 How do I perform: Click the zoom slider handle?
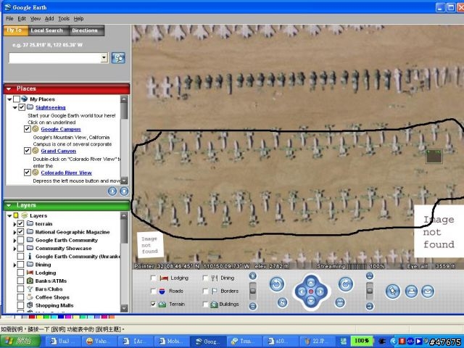coord(253,291)
